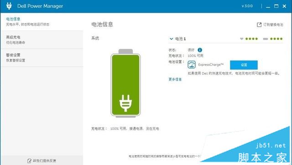Click the 电池 1 header label

181,39
